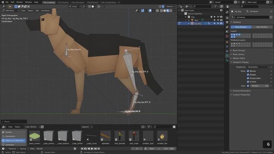The image size is (274, 154).
Task: Select the Scenes asset category
Action: click(14, 132)
